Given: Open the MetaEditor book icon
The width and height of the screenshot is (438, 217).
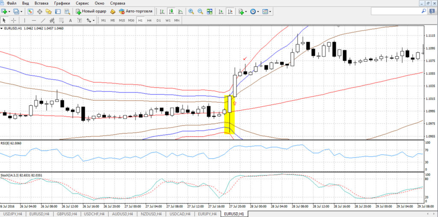Looking at the screenshot, I should tap(113, 12).
